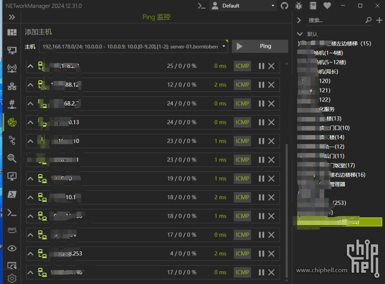
Task: Open Settings gear in sidebar
Action: pyautogui.click(x=12, y=278)
